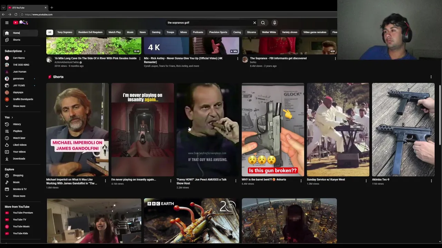Clear the search box with X
Screen dimensions: 442x248
[x=254, y=23]
